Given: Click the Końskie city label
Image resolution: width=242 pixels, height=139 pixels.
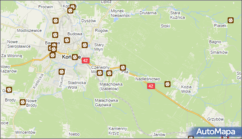Looking at the screenshot, I should (71, 57).
